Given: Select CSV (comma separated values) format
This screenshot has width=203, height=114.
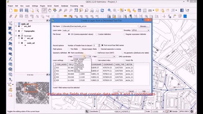Looking at the screenshot, I should point(69,34).
